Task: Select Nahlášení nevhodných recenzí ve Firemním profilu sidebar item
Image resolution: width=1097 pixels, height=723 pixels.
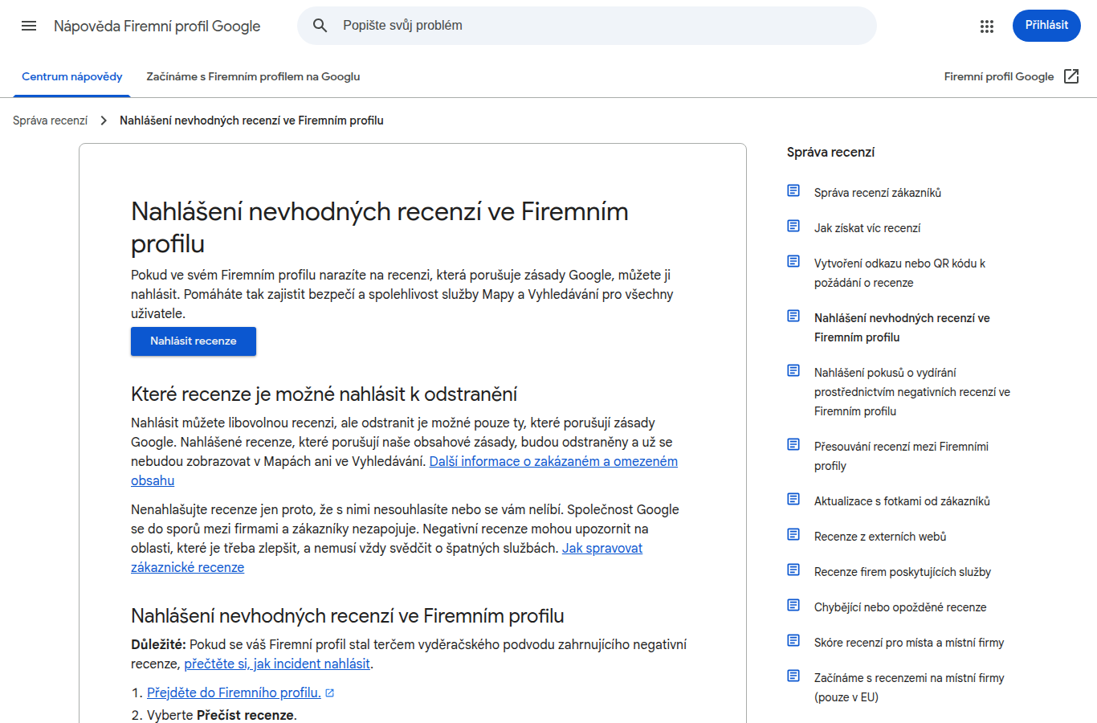Action: click(902, 328)
